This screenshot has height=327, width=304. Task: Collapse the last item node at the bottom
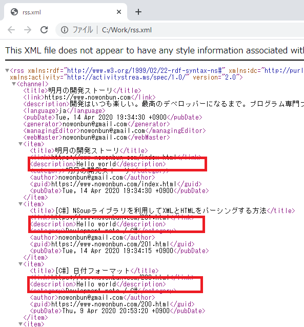pos(21,324)
